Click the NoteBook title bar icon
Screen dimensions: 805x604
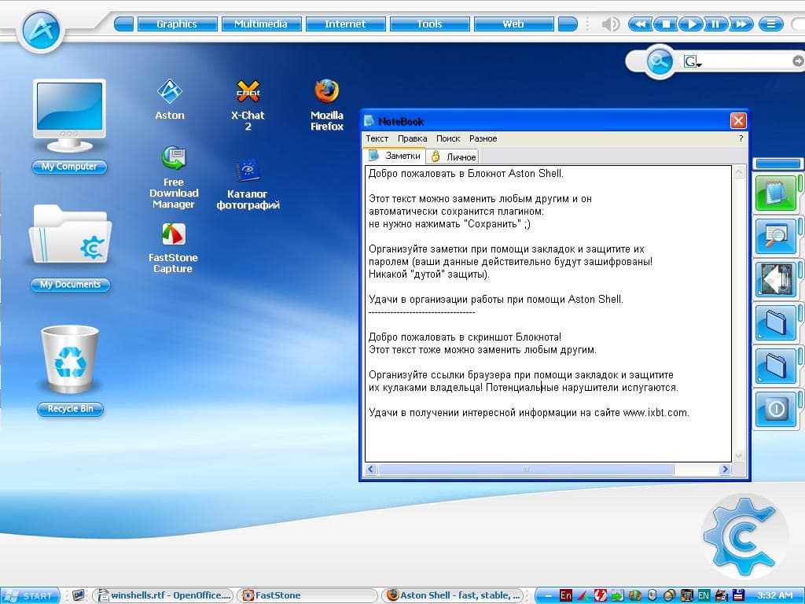369,120
